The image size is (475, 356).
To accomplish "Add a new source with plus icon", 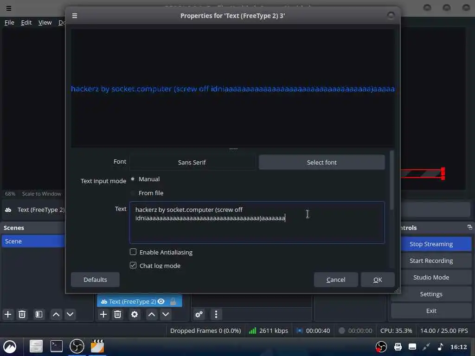I will tap(103, 314).
